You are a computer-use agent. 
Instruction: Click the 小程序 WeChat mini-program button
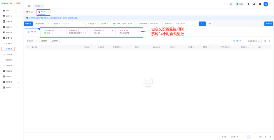point(240,4)
